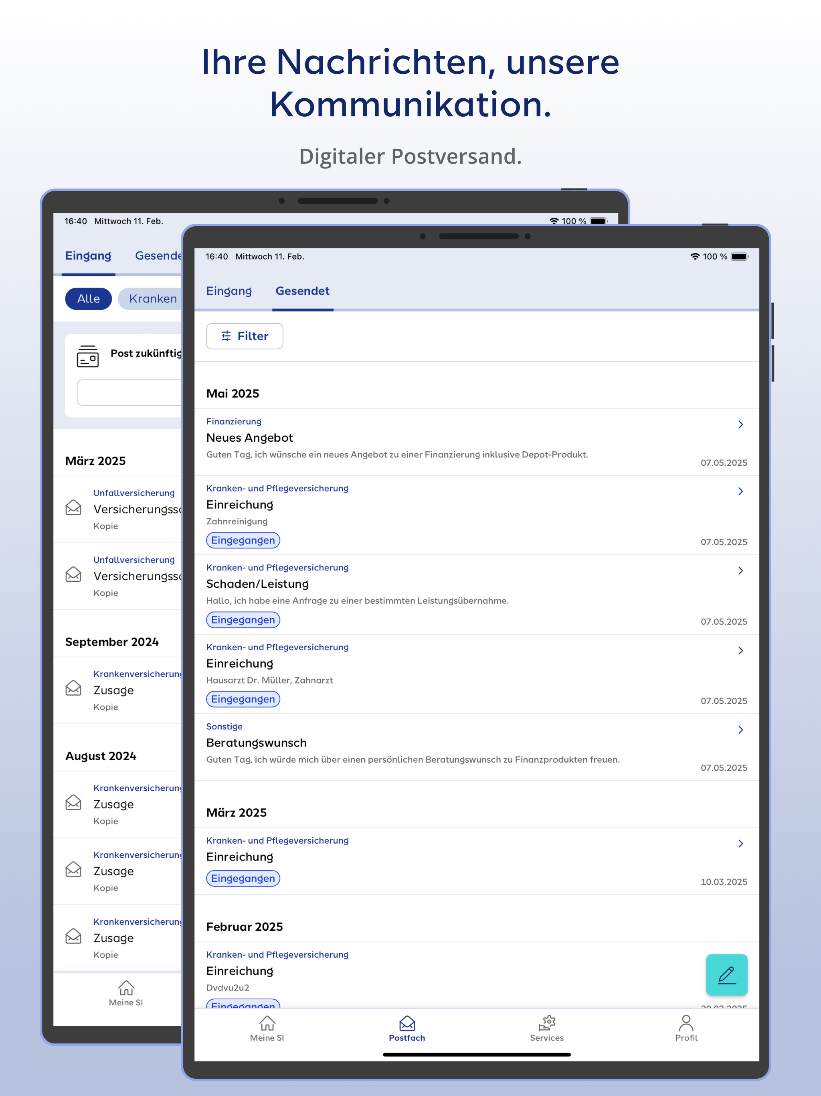Image resolution: width=821 pixels, height=1096 pixels.
Task: Click the Dvdvu2u2 Einreichung entry
Action: pos(476,975)
